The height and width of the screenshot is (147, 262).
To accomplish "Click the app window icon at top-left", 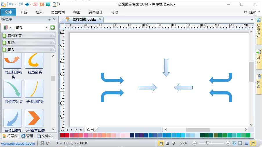I will (x=3, y=4).
